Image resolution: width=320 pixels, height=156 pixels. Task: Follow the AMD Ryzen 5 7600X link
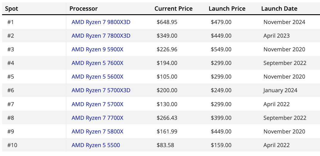pyautogui.click(x=97, y=63)
